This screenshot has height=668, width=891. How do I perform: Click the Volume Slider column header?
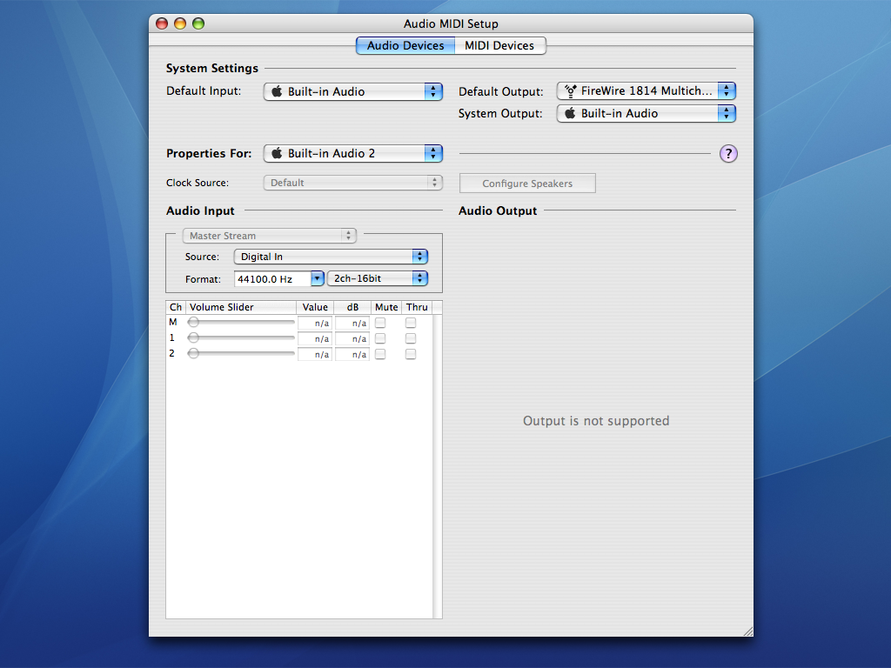point(241,307)
